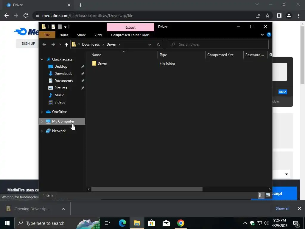The width and height of the screenshot is (305, 229).
Task: Click the Search Driver input field
Action: pos(218,44)
